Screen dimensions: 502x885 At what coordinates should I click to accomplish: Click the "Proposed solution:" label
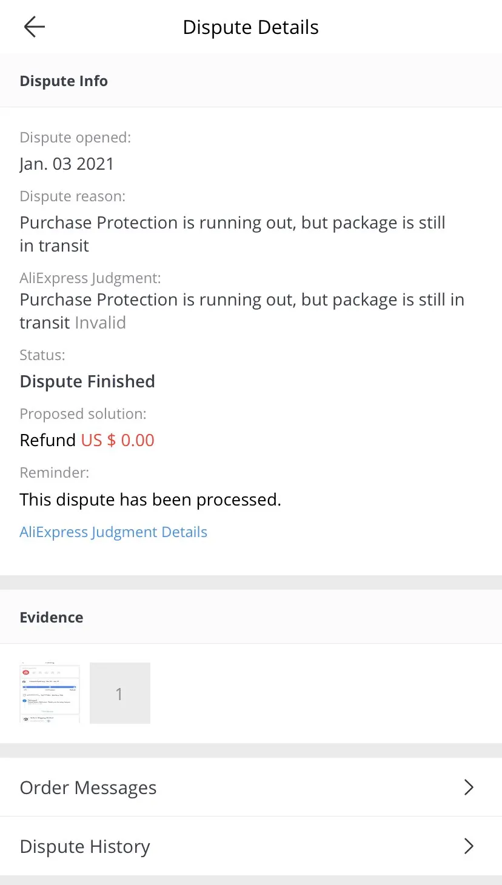83,414
